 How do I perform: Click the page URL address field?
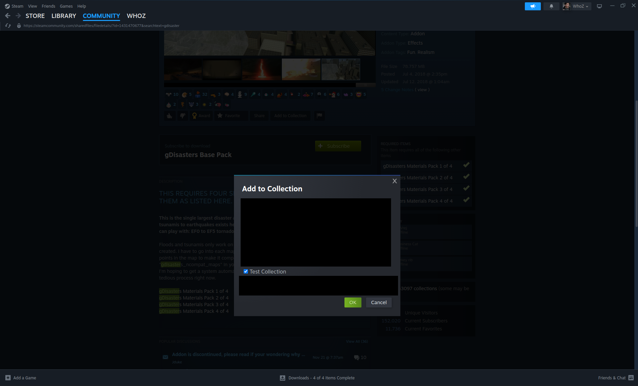pos(102,26)
